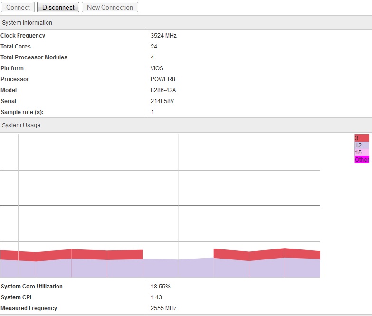Select the Total Processor Modules value 4
Image resolution: width=372 pixels, height=316 pixels.
pyautogui.click(x=153, y=57)
